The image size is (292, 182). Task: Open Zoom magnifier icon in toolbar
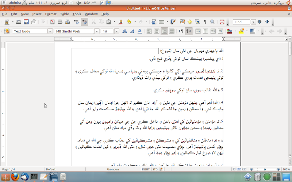[212, 22]
